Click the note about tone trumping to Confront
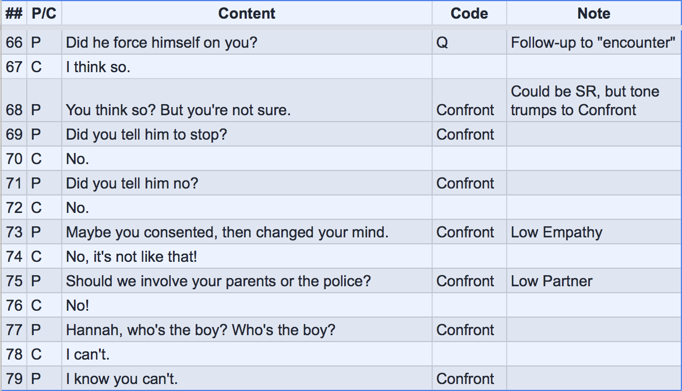The height and width of the screenshot is (391, 682). (585, 101)
